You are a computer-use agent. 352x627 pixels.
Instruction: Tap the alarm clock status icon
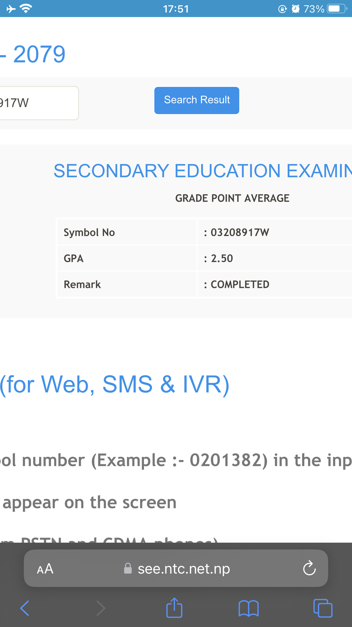(x=296, y=9)
